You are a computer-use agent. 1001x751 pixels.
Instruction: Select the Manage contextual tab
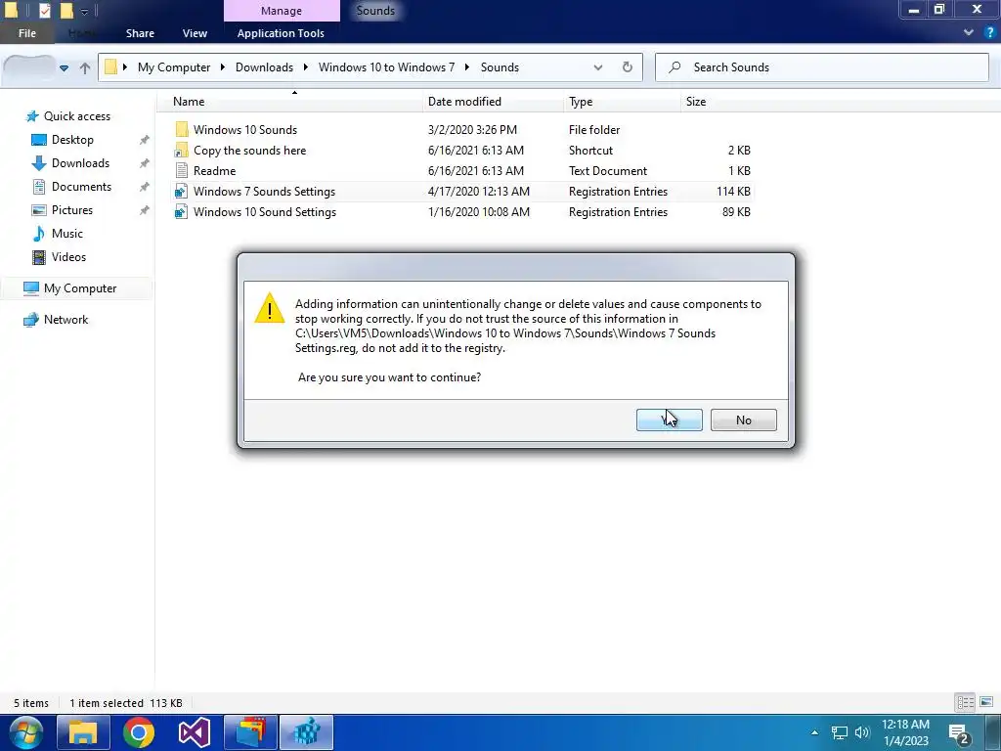[282, 11]
